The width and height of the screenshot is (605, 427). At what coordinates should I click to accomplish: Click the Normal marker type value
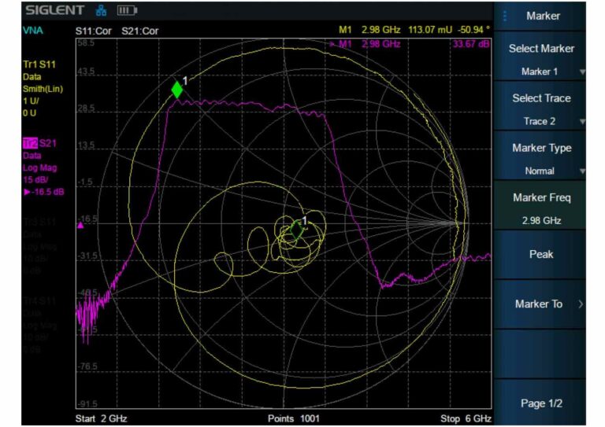(540, 171)
